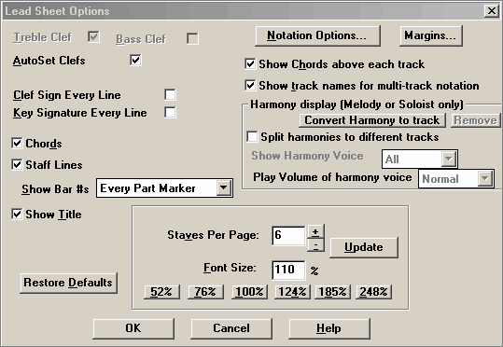Close the Lead Sheet Options dialog
This screenshot has width=503, height=347.
[x=492, y=11]
